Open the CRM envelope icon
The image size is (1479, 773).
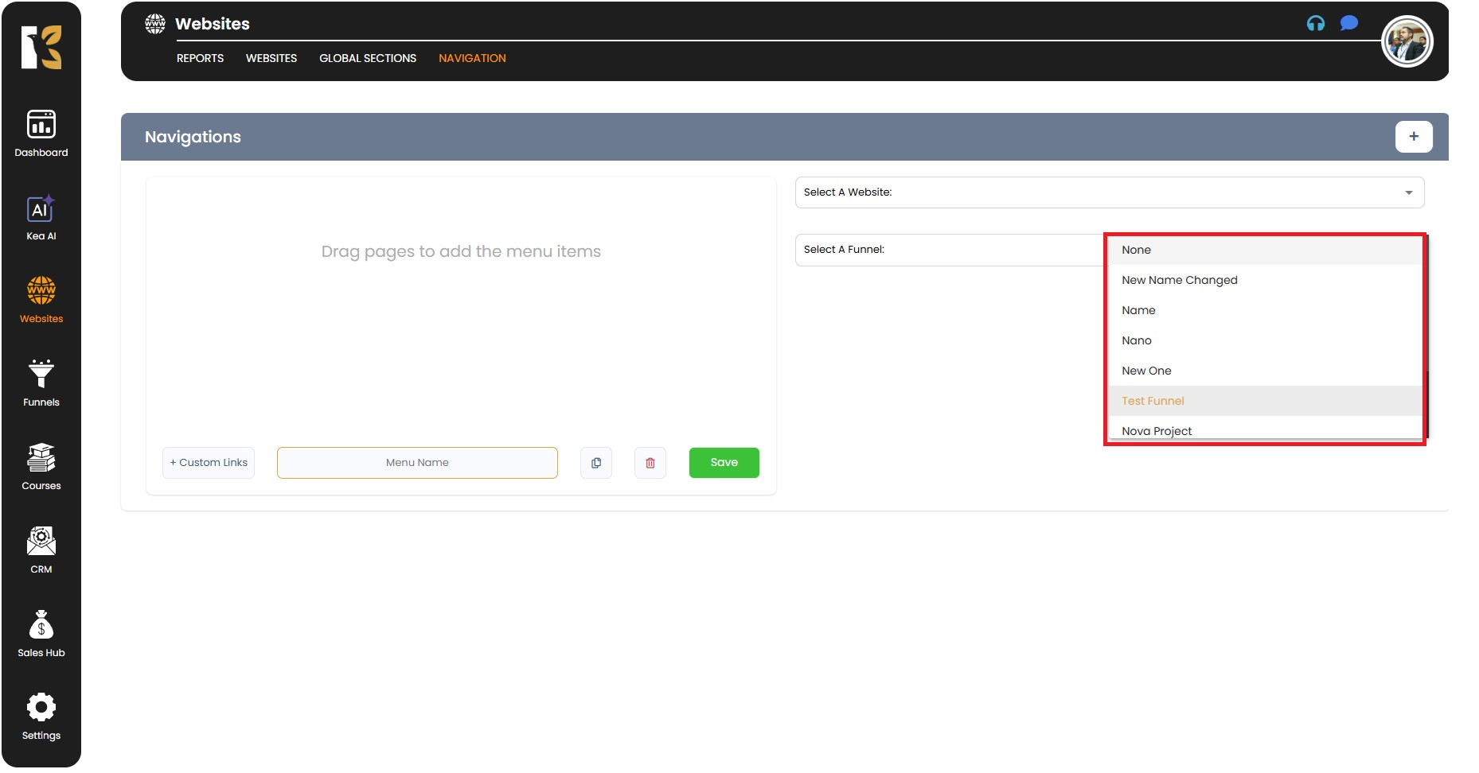click(41, 542)
